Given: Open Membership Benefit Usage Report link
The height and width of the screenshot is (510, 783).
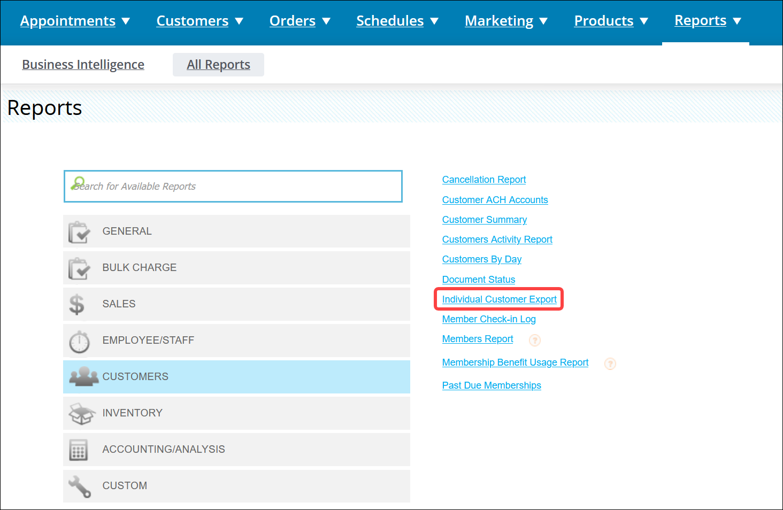Looking at the screenshot, I should (x=515, y=362).
